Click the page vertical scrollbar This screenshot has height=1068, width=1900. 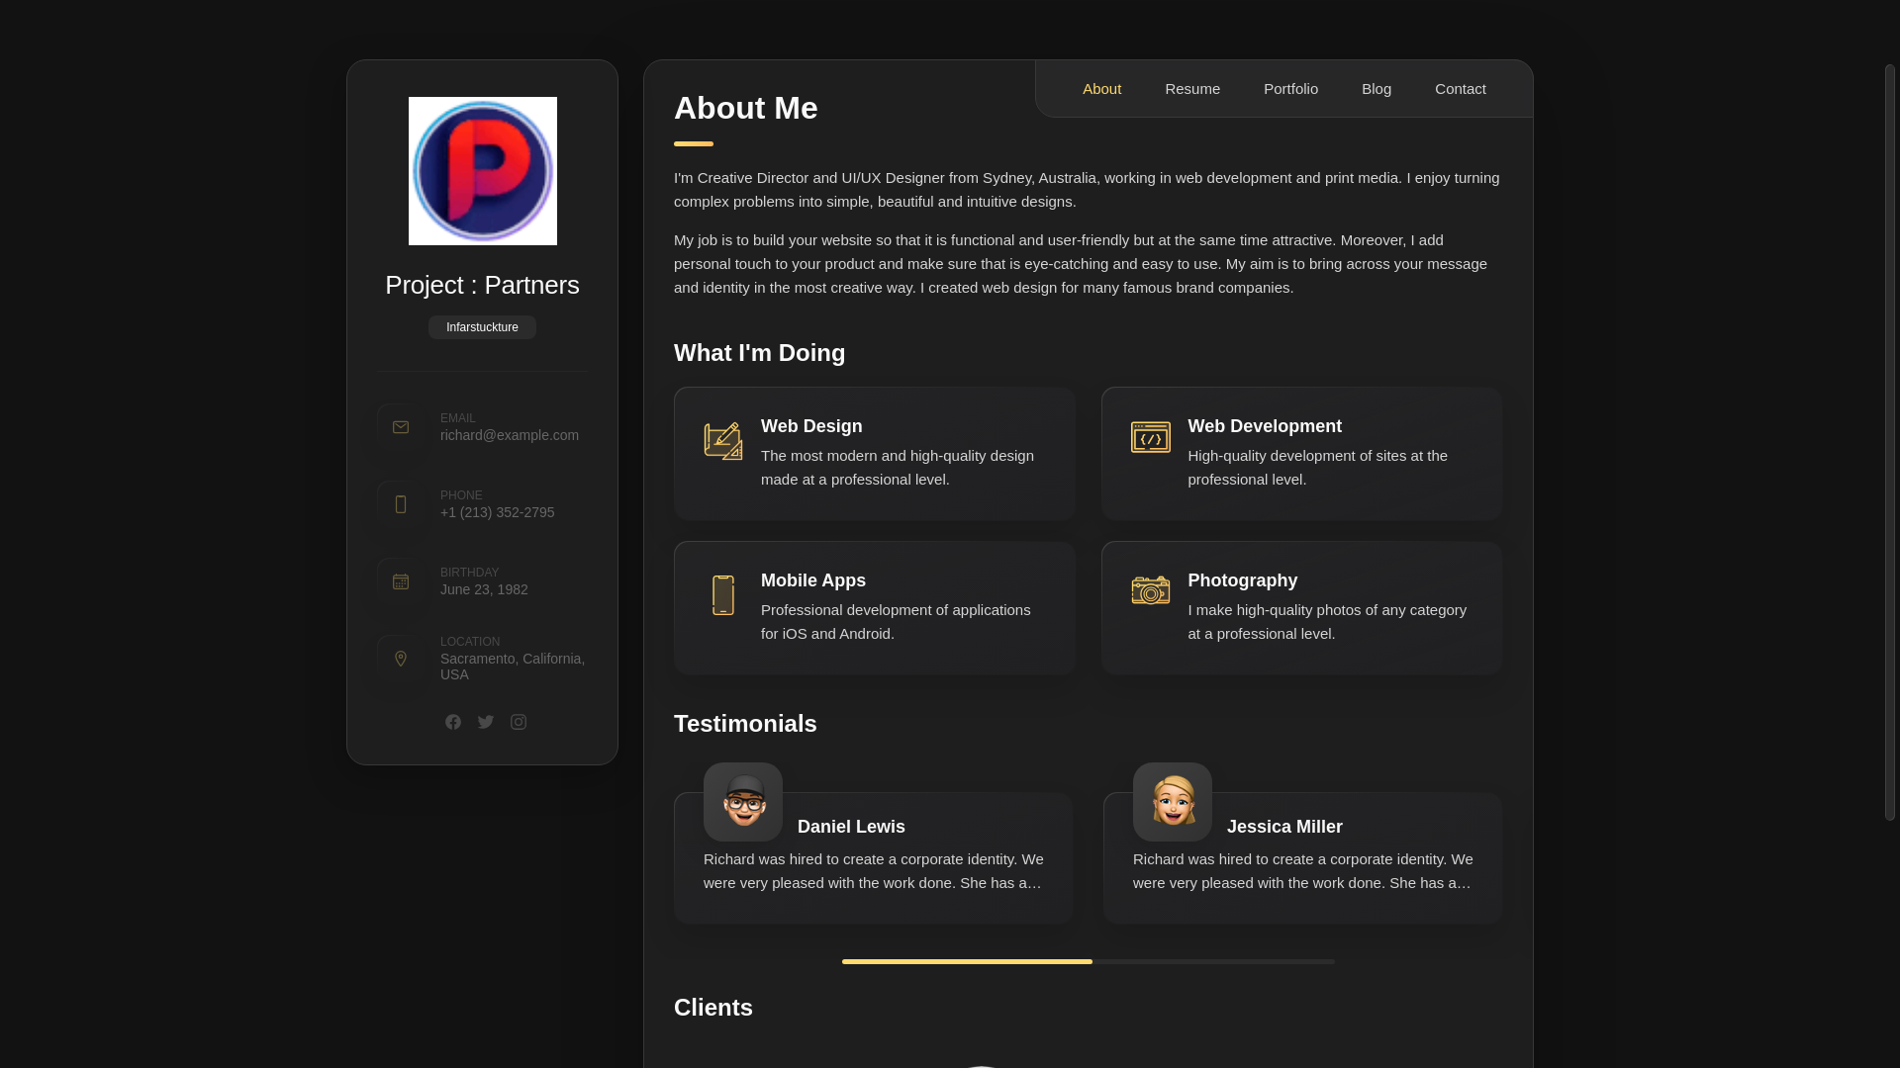click(x=1890, y=442)
